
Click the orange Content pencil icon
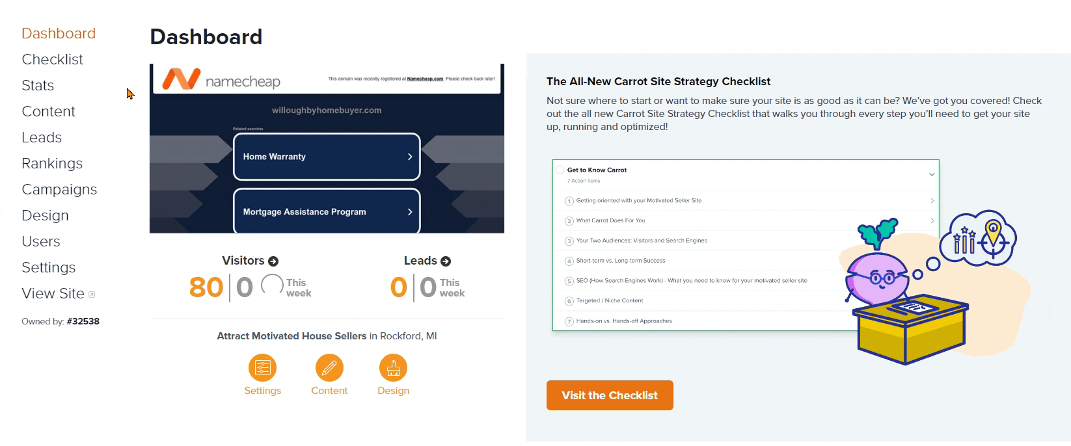click(329, 368)
